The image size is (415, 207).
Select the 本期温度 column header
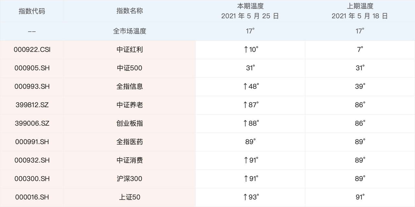click(250, 11)
